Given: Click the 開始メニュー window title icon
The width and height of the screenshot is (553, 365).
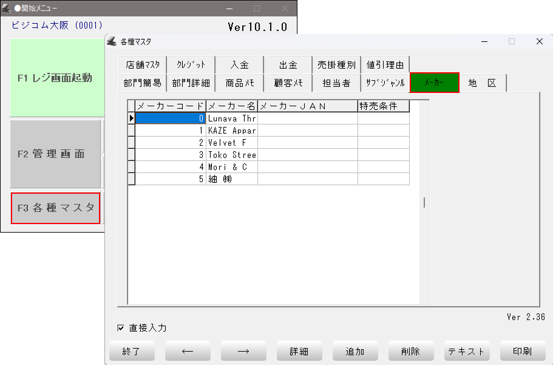Looking at the screenshot, I should pyautogui.click(x=6, y=9).
